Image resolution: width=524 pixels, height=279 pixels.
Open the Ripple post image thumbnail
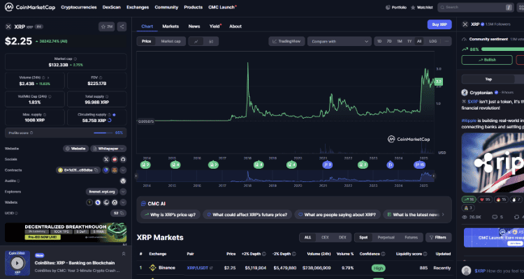pos(493,163)
